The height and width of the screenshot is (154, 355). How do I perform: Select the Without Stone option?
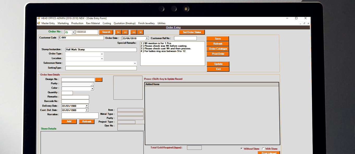[x=242, y=149]
